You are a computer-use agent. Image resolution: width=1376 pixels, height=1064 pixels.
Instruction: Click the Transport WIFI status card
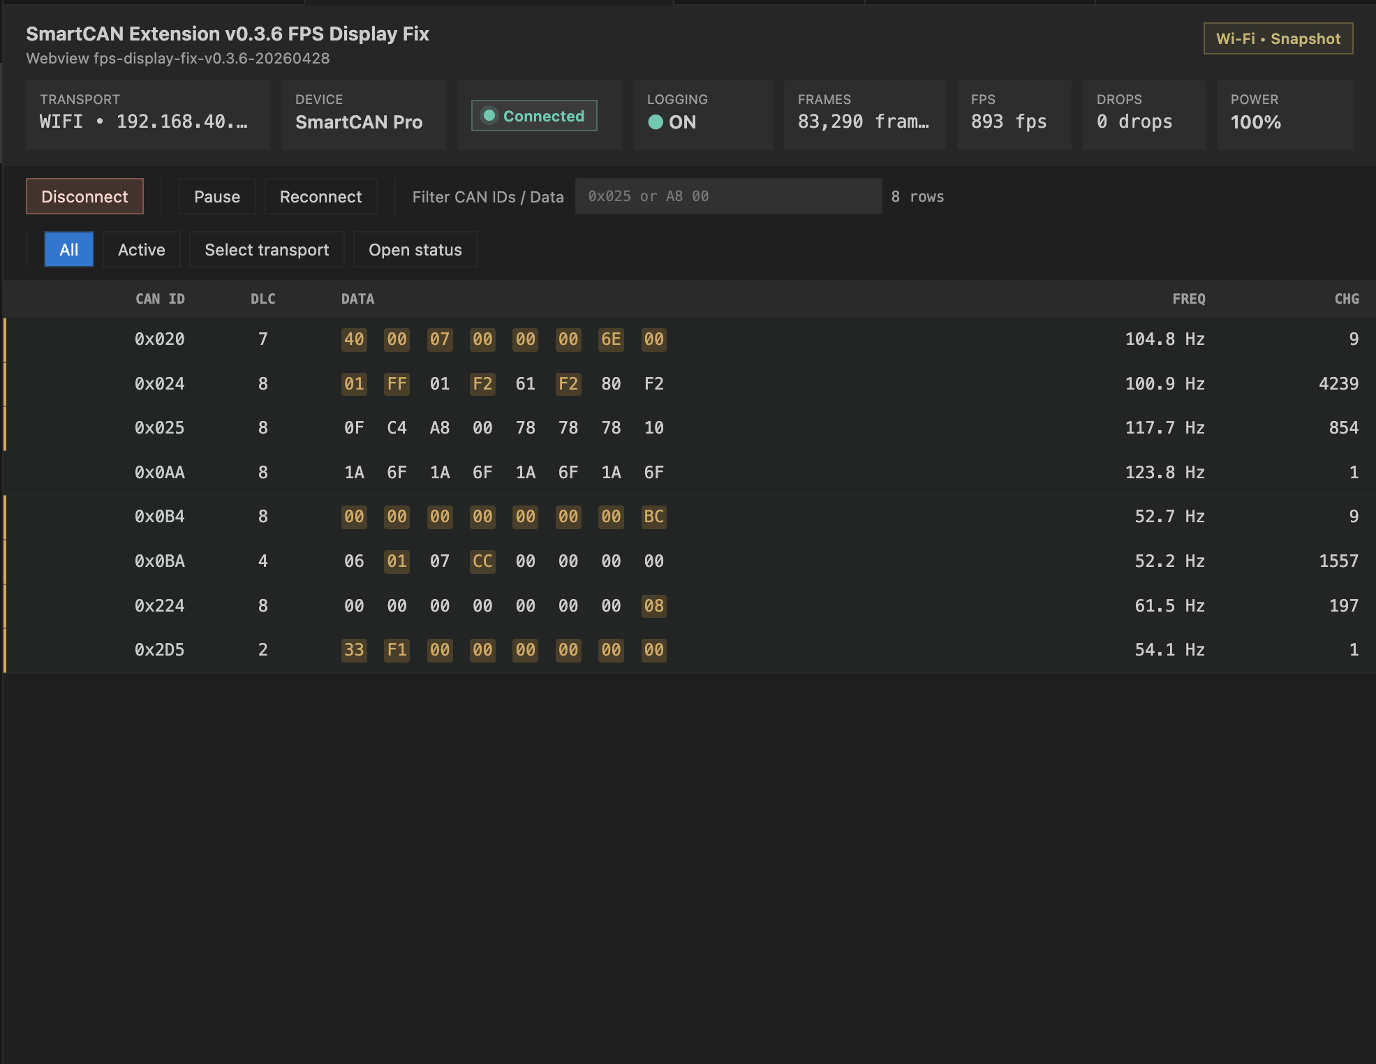pyautogui.click(x=147, y=114)
